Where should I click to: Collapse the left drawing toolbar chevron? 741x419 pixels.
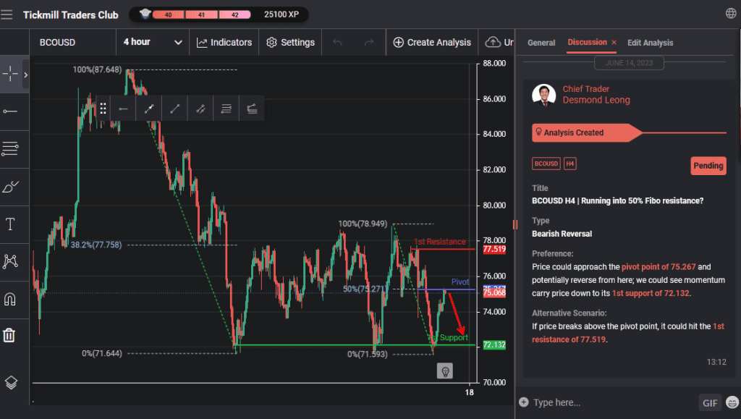(x=25, y=74)
